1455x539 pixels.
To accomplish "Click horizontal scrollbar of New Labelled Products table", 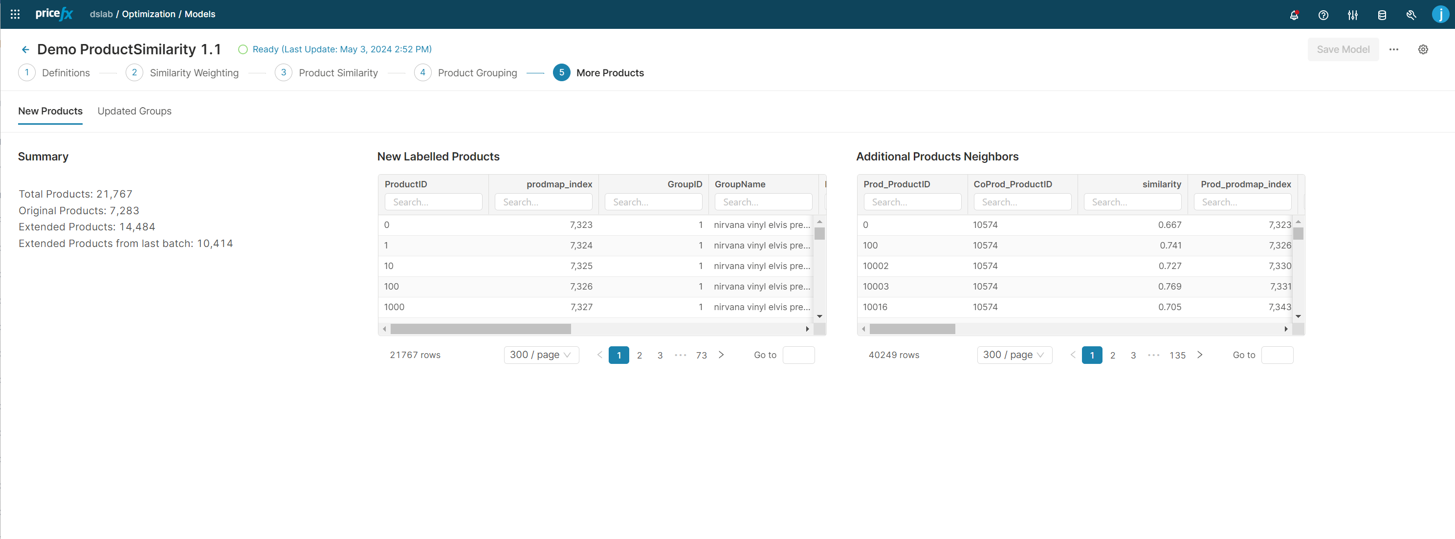I will pos(480,329).
